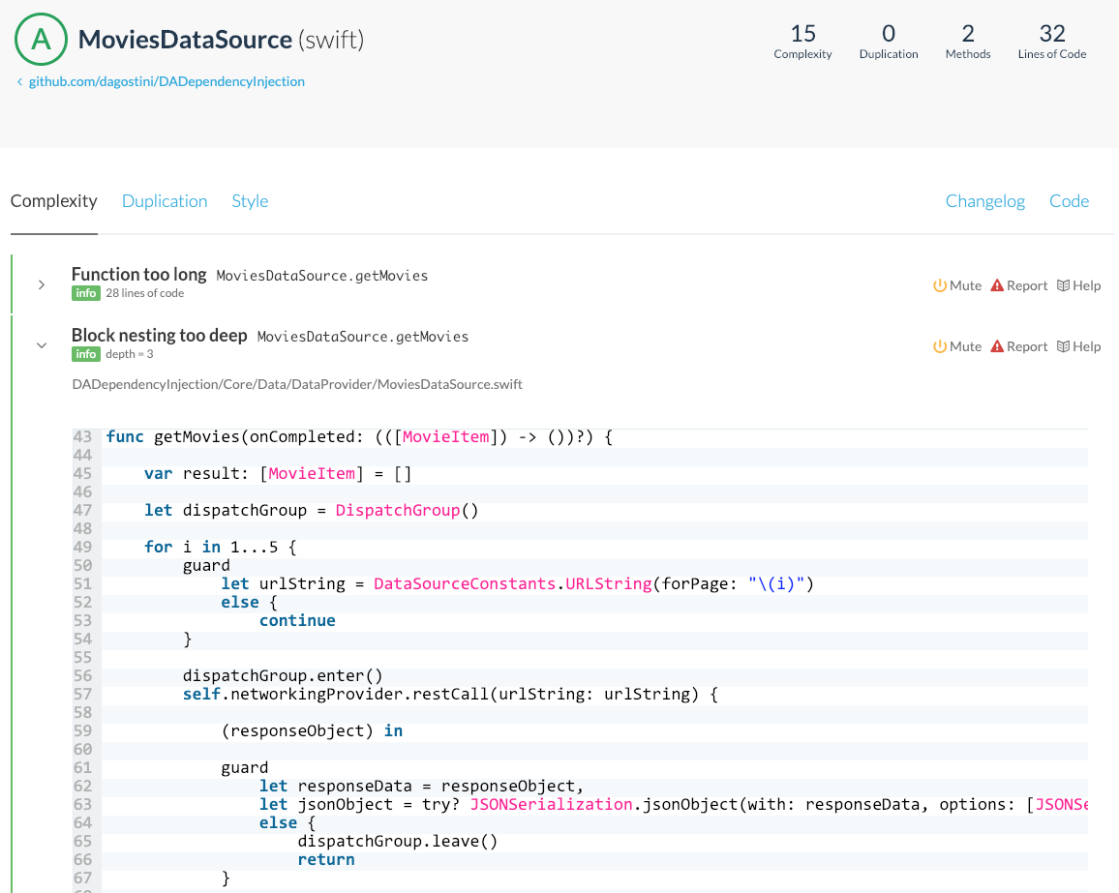
Task: Open Help for Function too long issue
Action: click(x=1078, y=285)
